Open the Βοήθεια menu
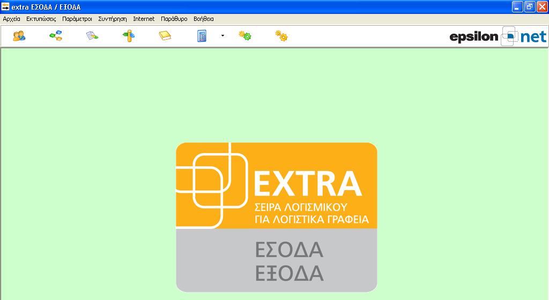 pos(203,19)
